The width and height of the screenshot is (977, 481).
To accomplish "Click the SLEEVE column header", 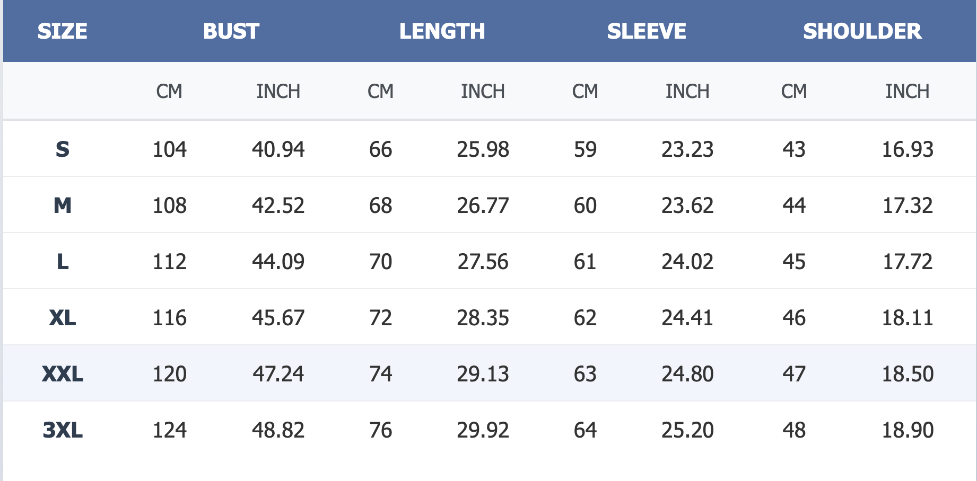I will [647, 31].
